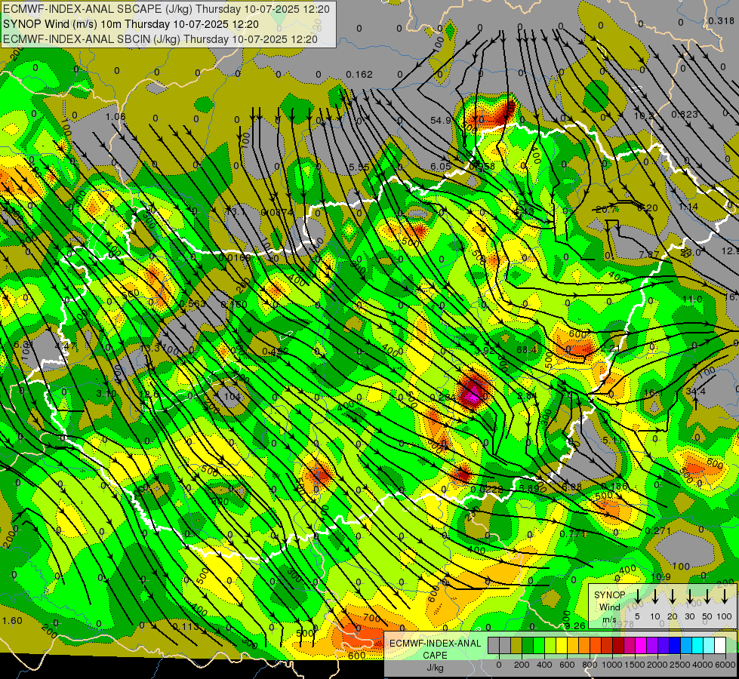Screen dimensions: 739x679
Task: Click the map value 68.4
Action: [526, 349]
